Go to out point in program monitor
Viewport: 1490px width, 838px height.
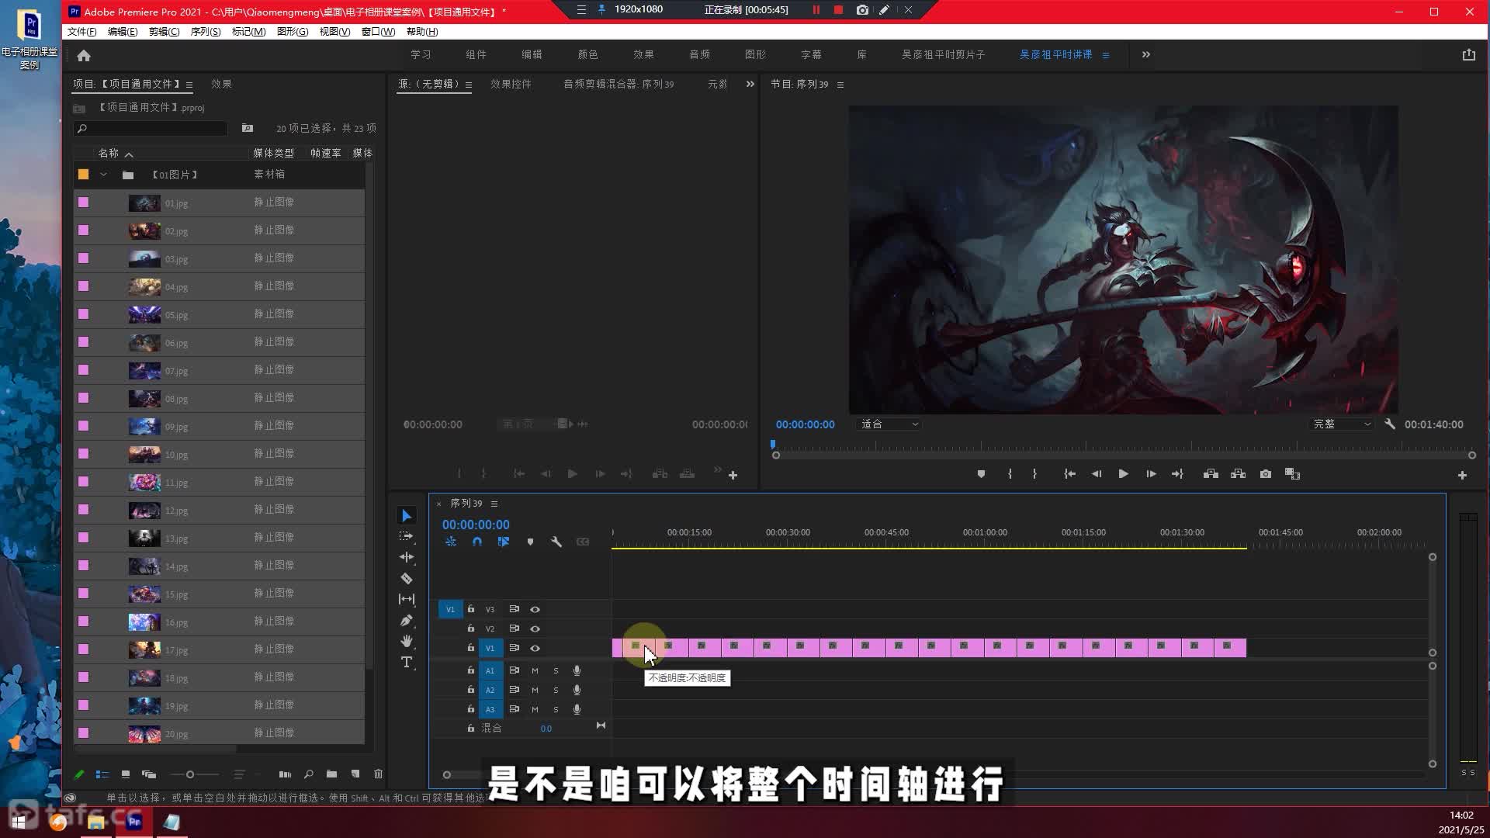point(1177,474)
